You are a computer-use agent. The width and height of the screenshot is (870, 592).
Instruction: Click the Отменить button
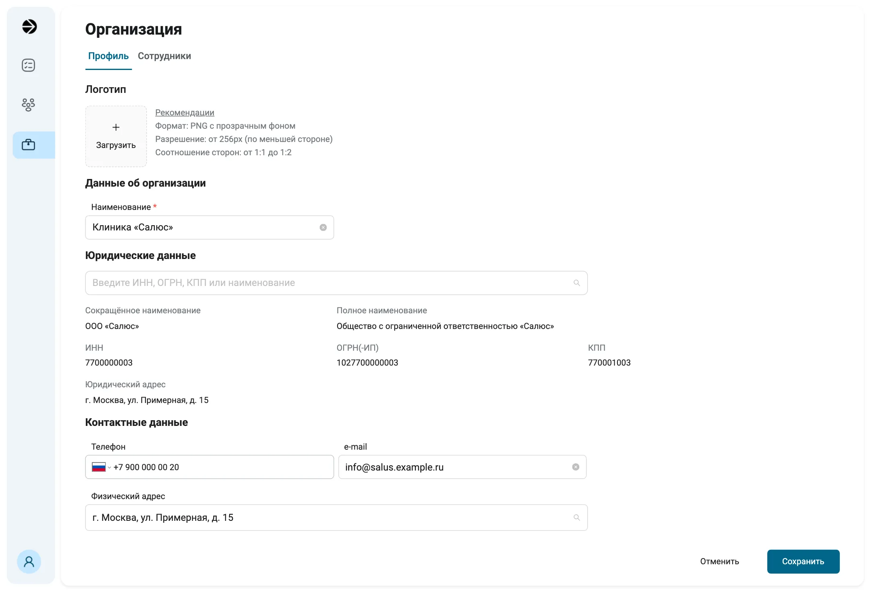719,561
